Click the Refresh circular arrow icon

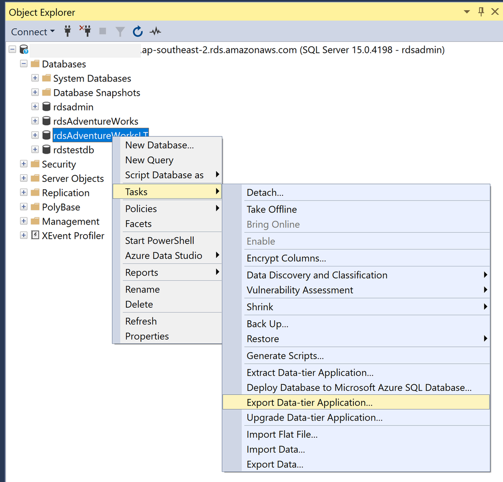[137, 31]
